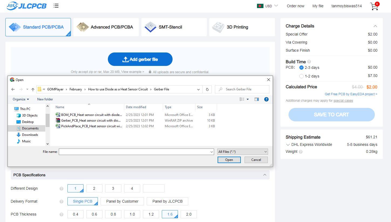Click the help icon for PCB Thickness
The height and width of the screenshot is (222, 391).
point(61,214)
